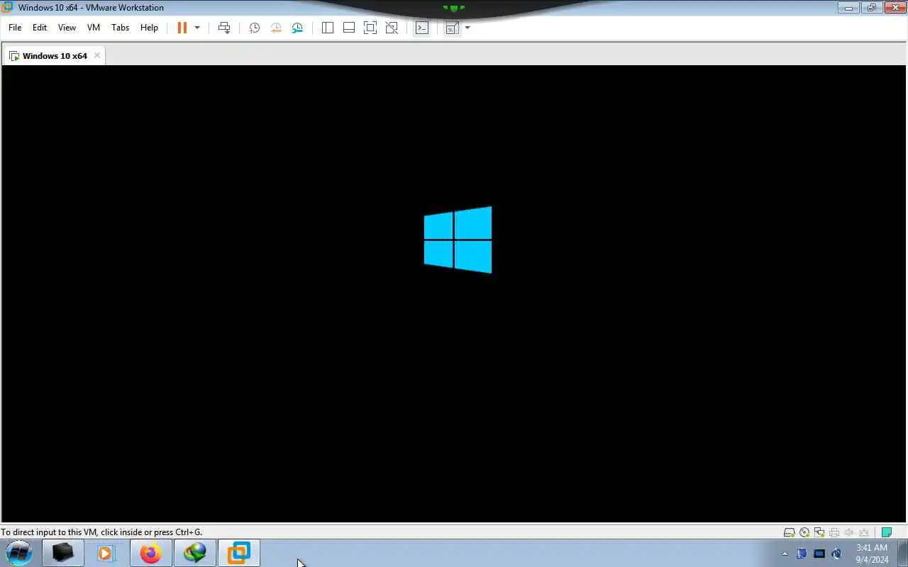Open Internet Download Manager from taskbar
Image resolution: width=908 pixels, height=567 pixels.
[194, 553]
